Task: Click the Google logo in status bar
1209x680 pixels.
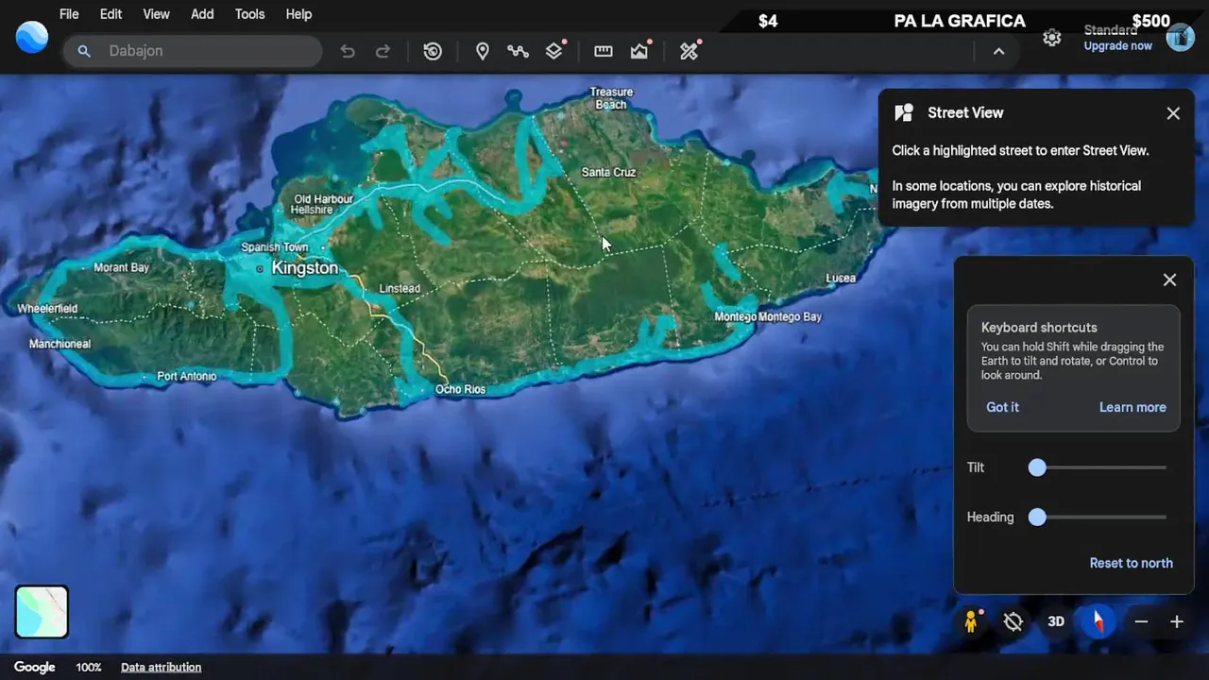Action: coord(35,667)
